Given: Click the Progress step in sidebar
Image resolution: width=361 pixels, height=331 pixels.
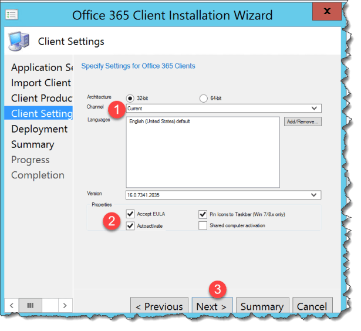Looking at the screenshot, I should tap(30, 160).
